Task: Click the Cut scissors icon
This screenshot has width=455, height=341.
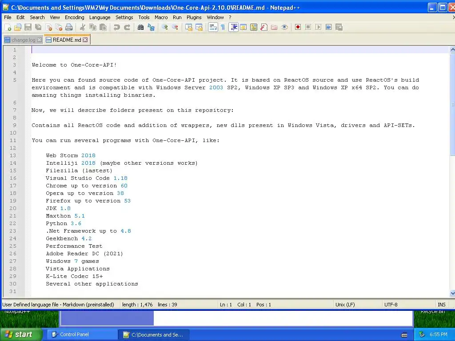Action: pyautogui.click(x=82, y=27)
